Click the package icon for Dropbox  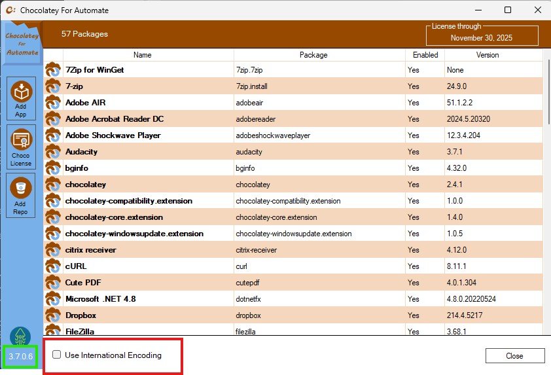[x=53, y=315]
